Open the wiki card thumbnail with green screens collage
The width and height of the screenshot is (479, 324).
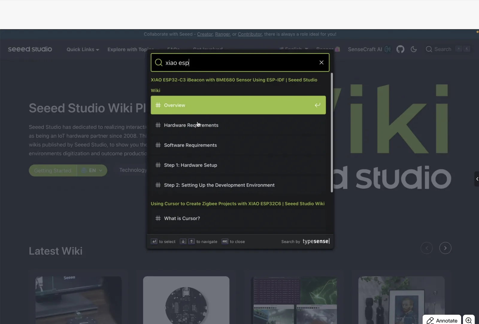295,300
